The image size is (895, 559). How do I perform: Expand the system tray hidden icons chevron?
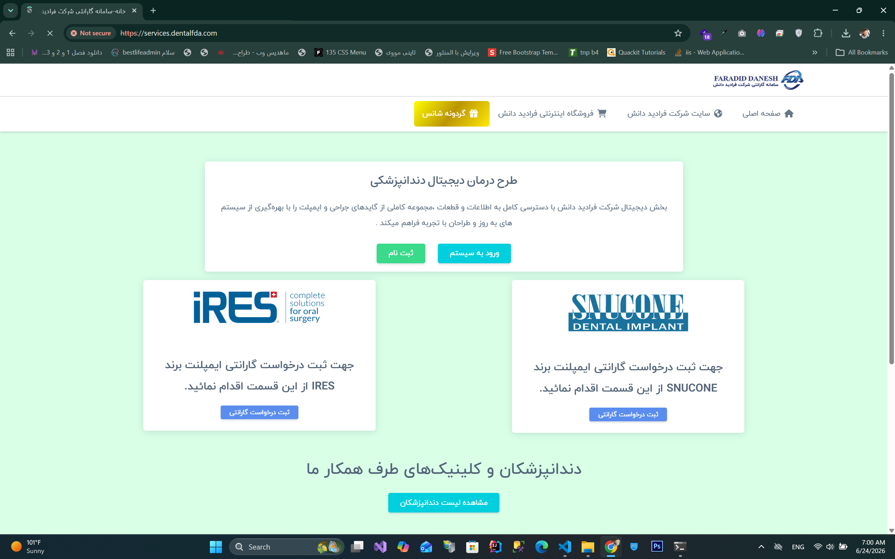[x=761, y=547]
